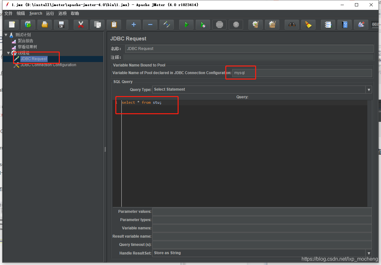The image size is (381, 265).
Task: Clear results with single broom icon
Action: (x=255, y=24)
